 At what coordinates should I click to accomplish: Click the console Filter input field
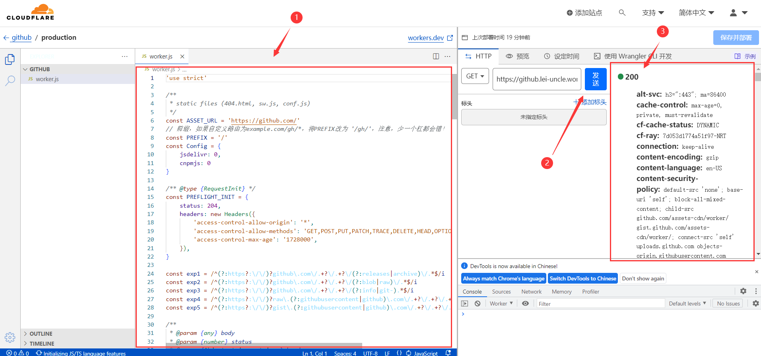coord(600,303)
